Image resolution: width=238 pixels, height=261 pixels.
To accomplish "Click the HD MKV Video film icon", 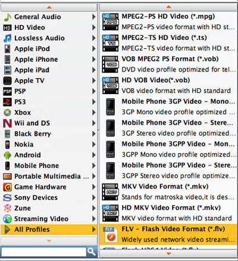I will (111, 213).
